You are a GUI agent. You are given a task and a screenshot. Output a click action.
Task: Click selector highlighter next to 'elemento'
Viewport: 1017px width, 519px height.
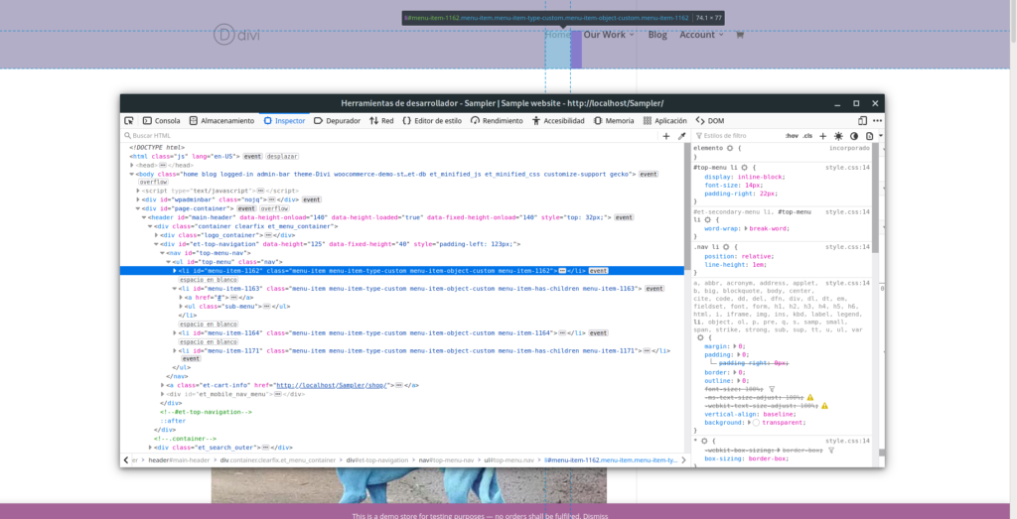tap(730, 149)
